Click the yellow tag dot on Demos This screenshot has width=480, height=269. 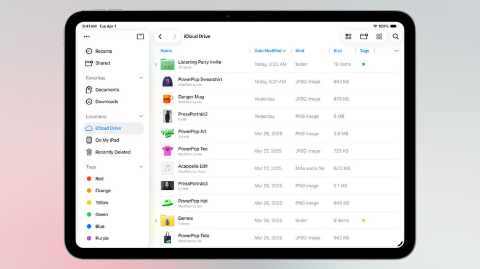(x=363, y=220)
